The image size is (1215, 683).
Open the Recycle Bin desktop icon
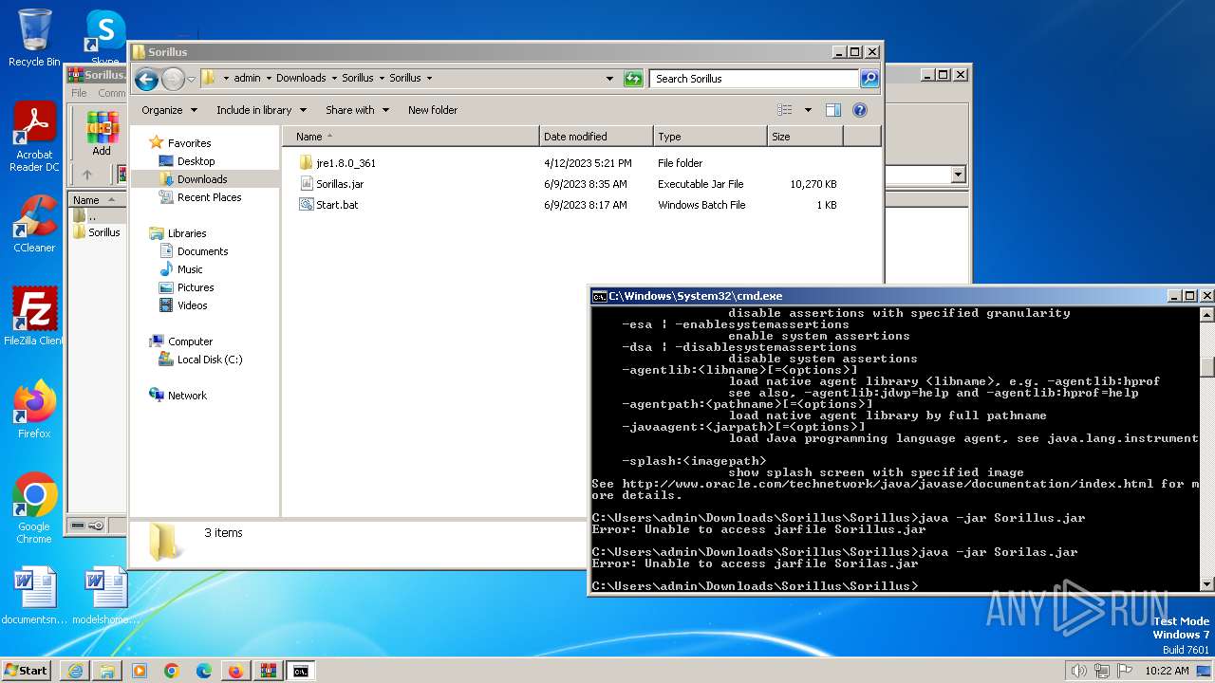[x=34, y=38]
